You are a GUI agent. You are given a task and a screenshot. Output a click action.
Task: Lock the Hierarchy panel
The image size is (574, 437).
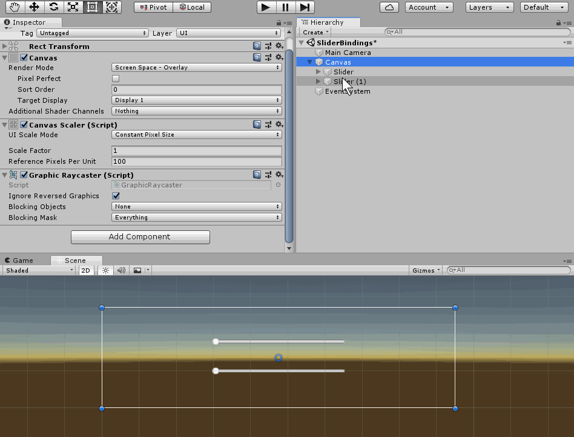tap(558, 22)
